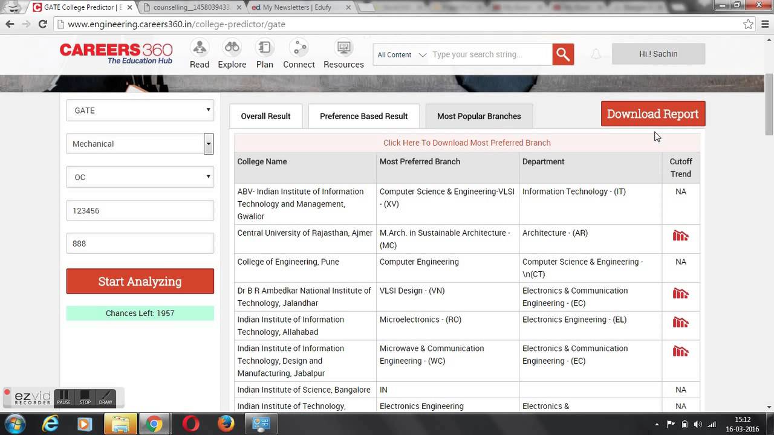This screenshot has width=774, height=435.
Task: Select the ezvid Draw tool
Action: 105,398
